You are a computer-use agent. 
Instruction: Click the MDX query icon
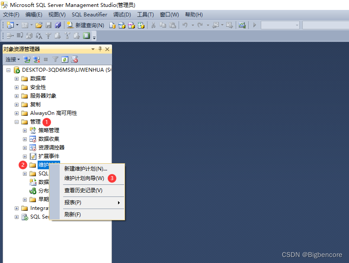point(122,25)
